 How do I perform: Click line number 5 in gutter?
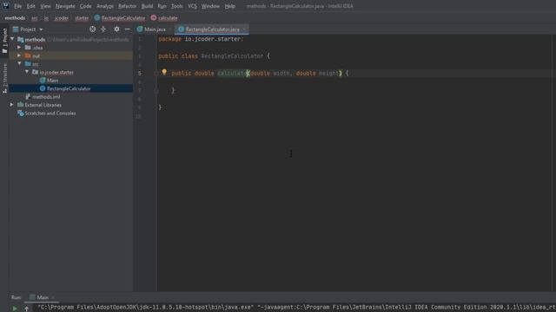(x=139, y=73)
